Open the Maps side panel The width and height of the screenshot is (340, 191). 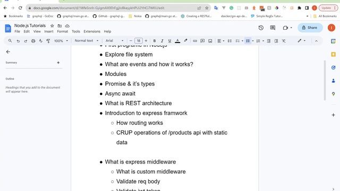333,94
